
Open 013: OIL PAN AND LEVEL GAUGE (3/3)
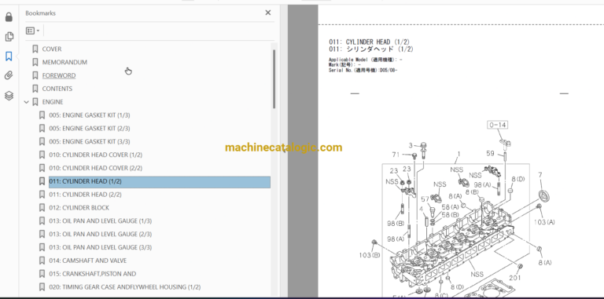click(100, 247)
